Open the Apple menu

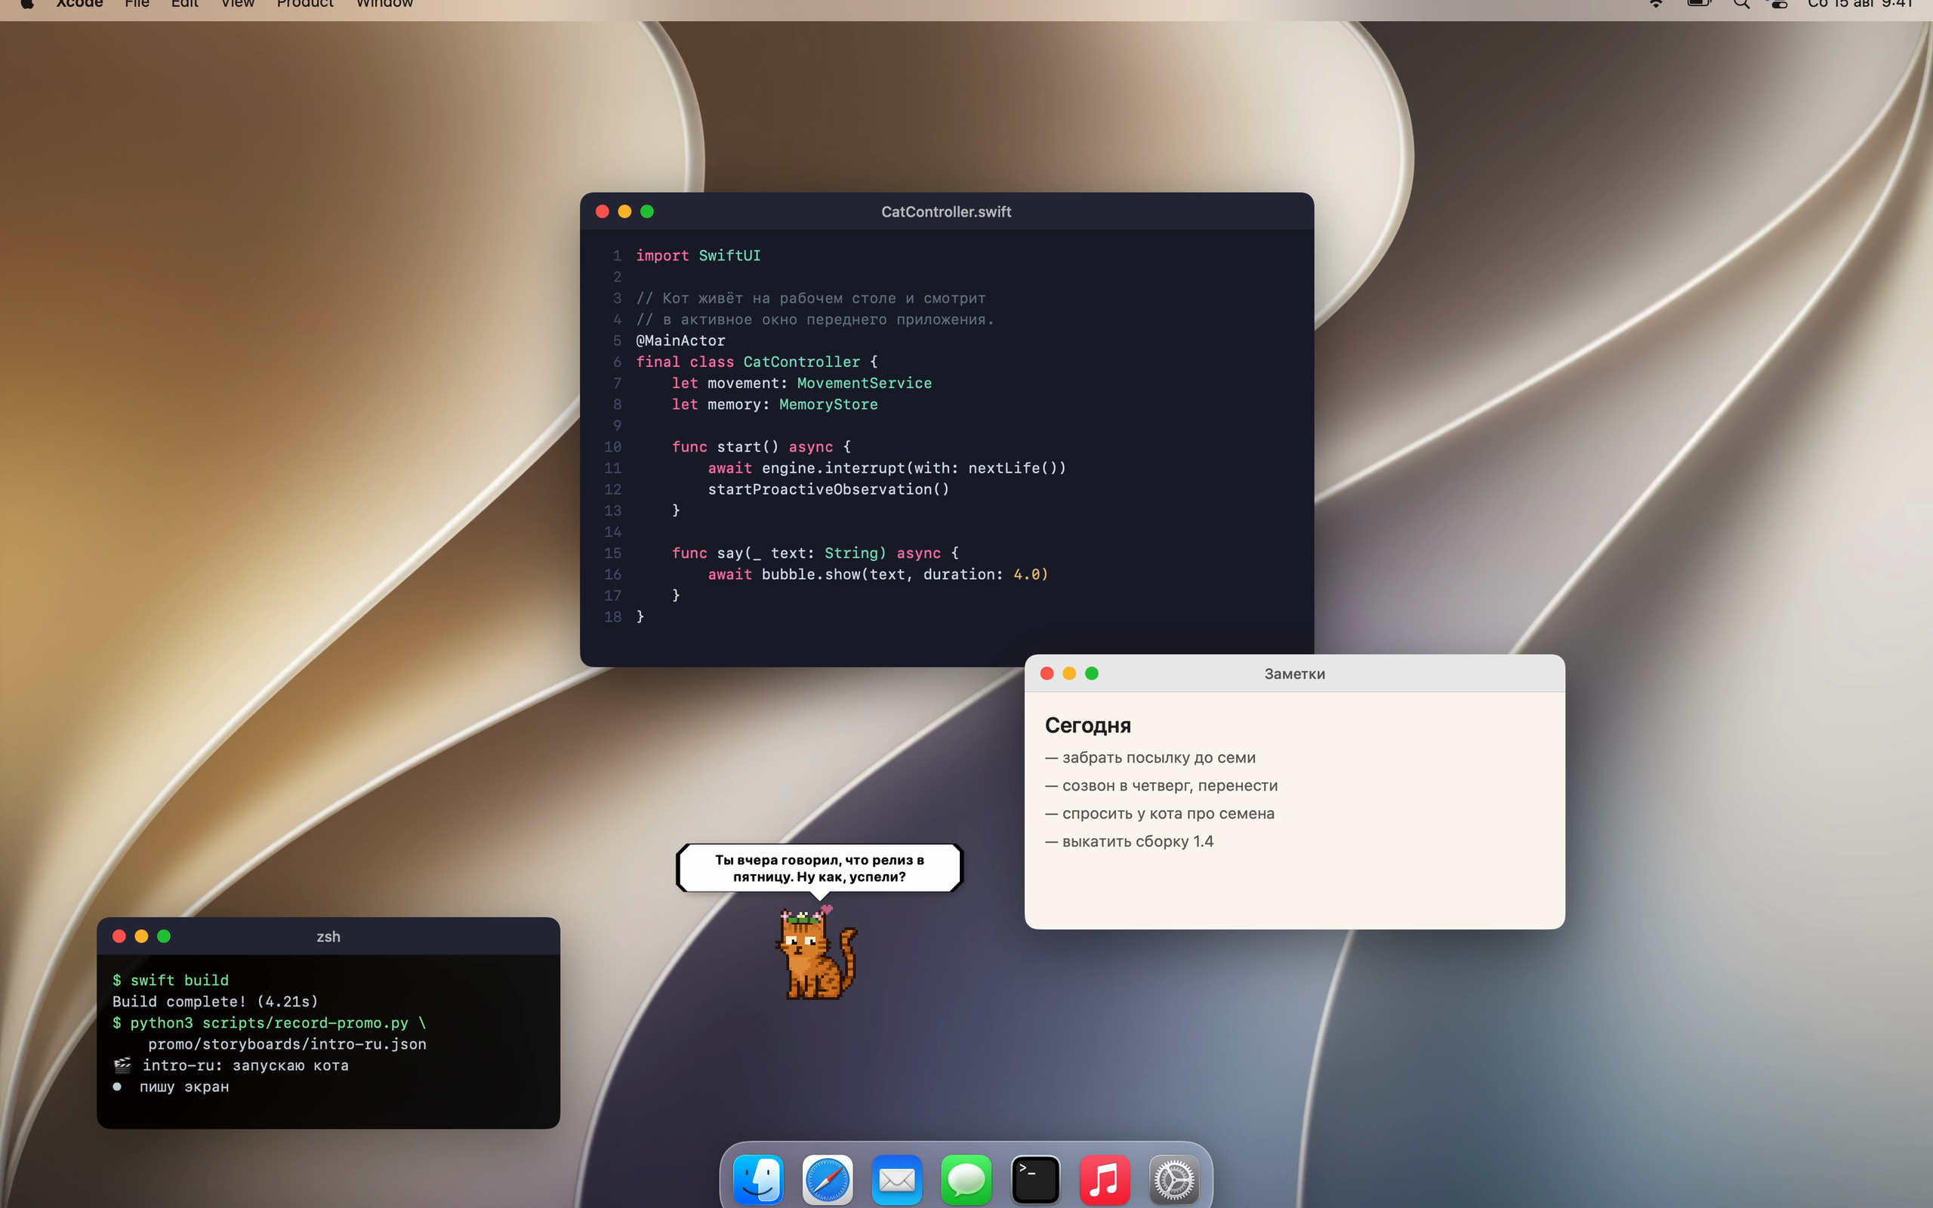[x=27, y=4]
